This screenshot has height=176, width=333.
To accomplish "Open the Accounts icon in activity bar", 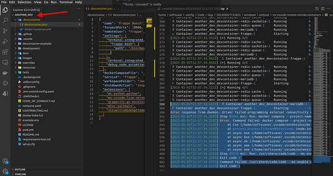I will coord(5,161).
